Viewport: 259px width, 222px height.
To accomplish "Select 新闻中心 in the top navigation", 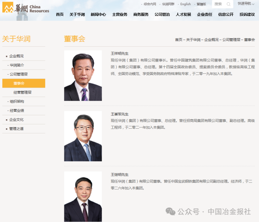I will click(x=98, y=15).
